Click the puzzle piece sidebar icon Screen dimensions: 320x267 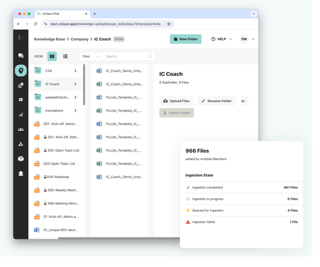click(x=21, y=174)
